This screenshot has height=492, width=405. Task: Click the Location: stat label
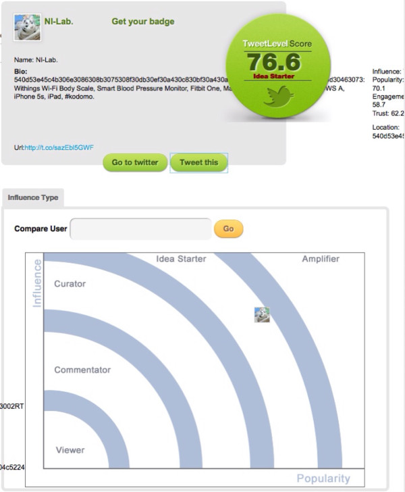386,127
